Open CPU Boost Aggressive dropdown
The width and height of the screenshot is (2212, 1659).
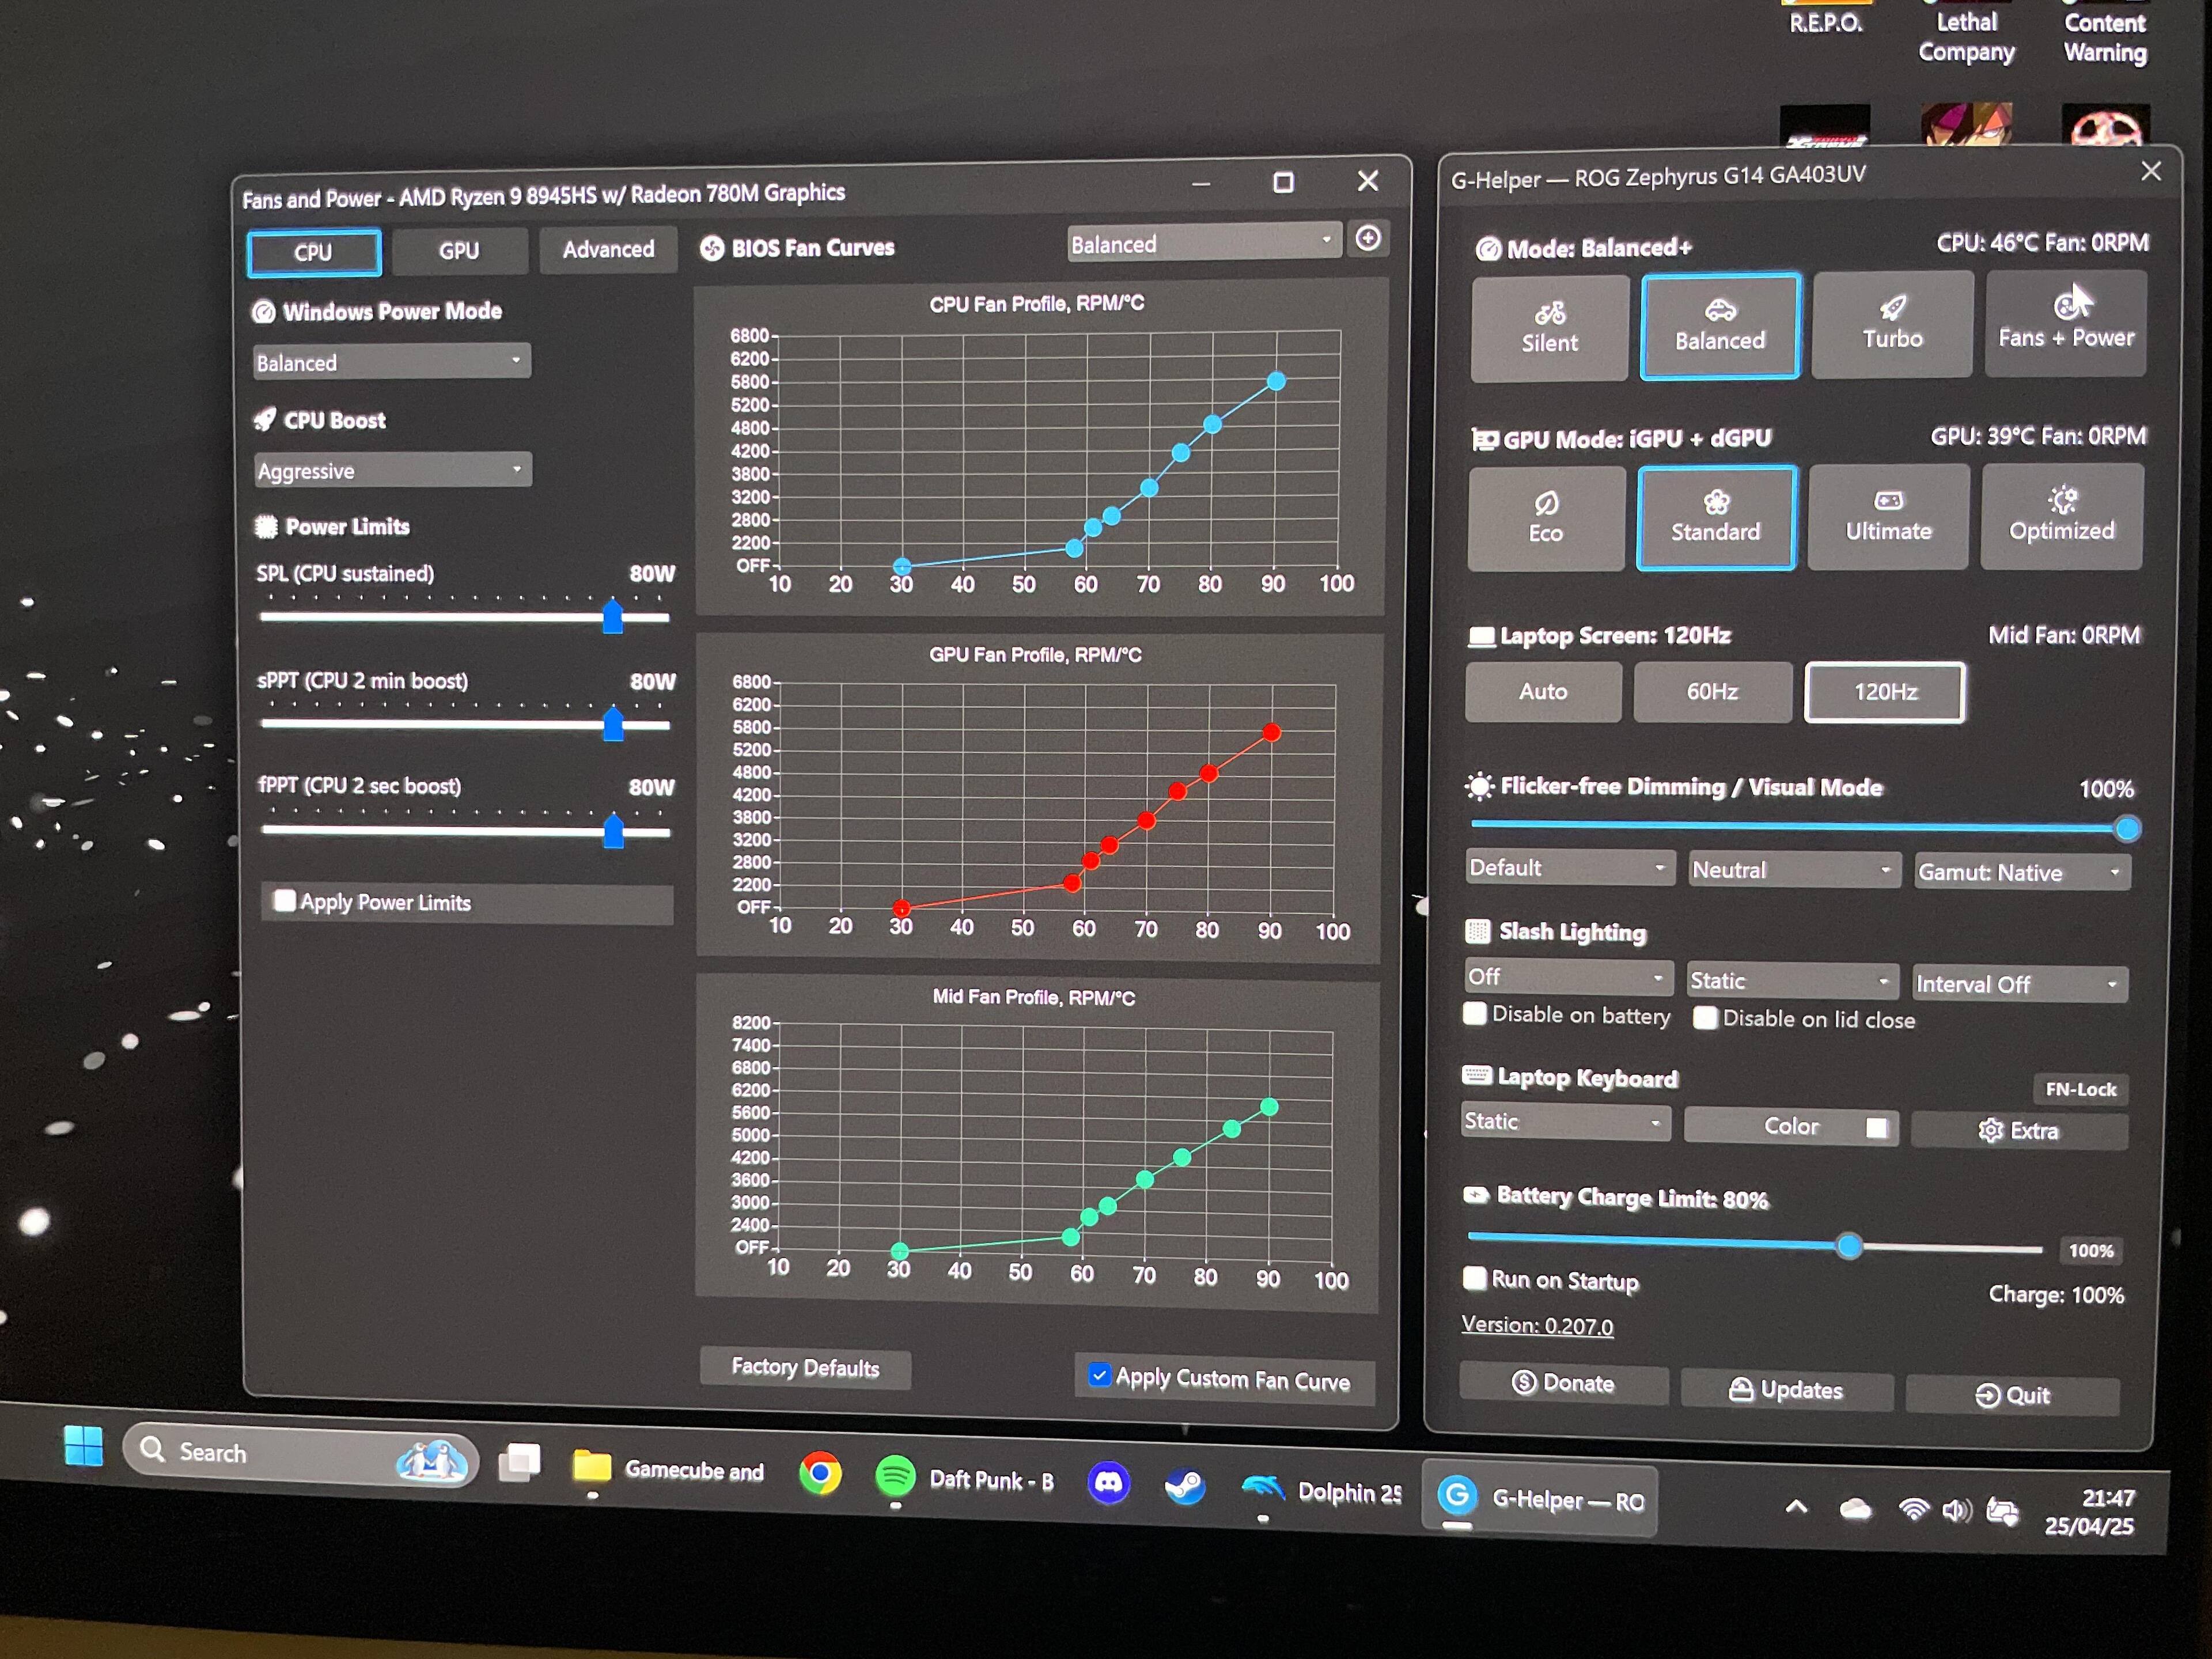point(392,470)
